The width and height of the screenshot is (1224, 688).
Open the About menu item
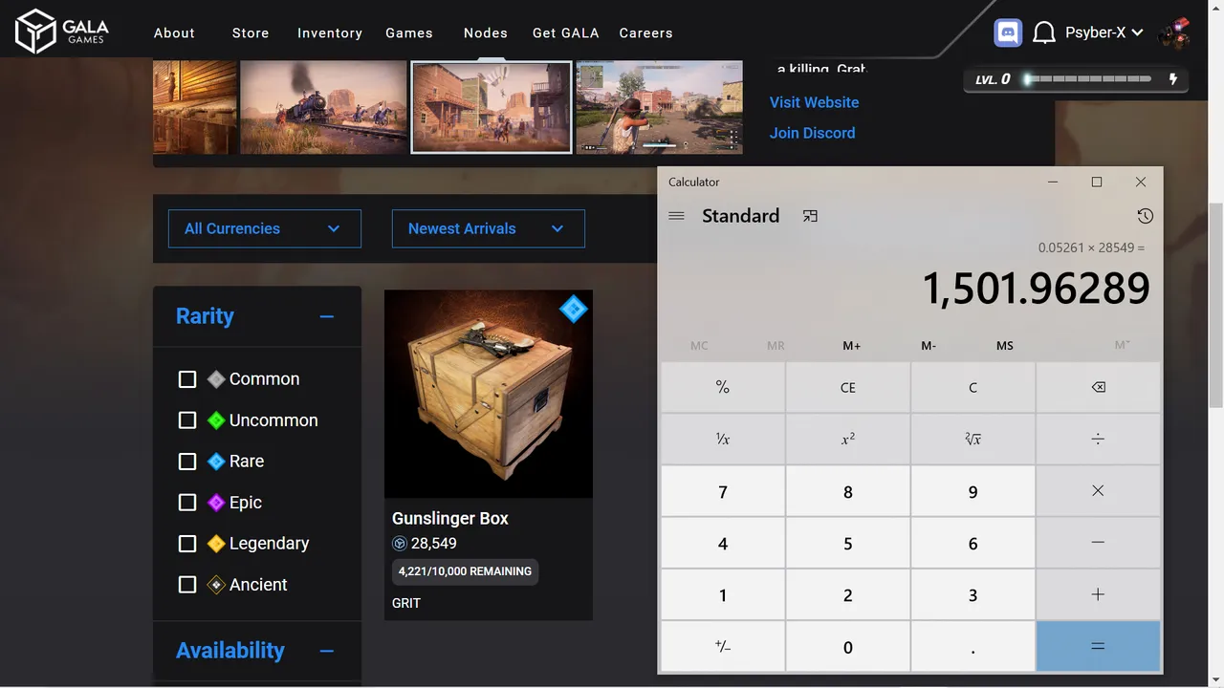tap(174, 32)
